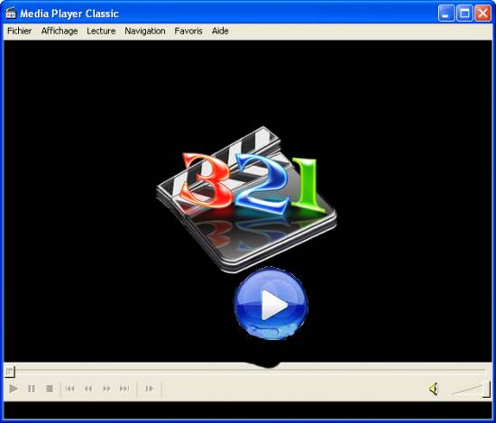Image resolution: width=496 pixels, height=423 pixels.
Task: Open the Affichage menu
Action: [x=60, y=31]
